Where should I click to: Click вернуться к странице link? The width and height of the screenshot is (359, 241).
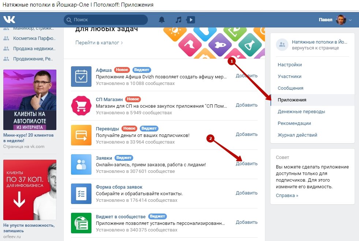tap(315, 48)
